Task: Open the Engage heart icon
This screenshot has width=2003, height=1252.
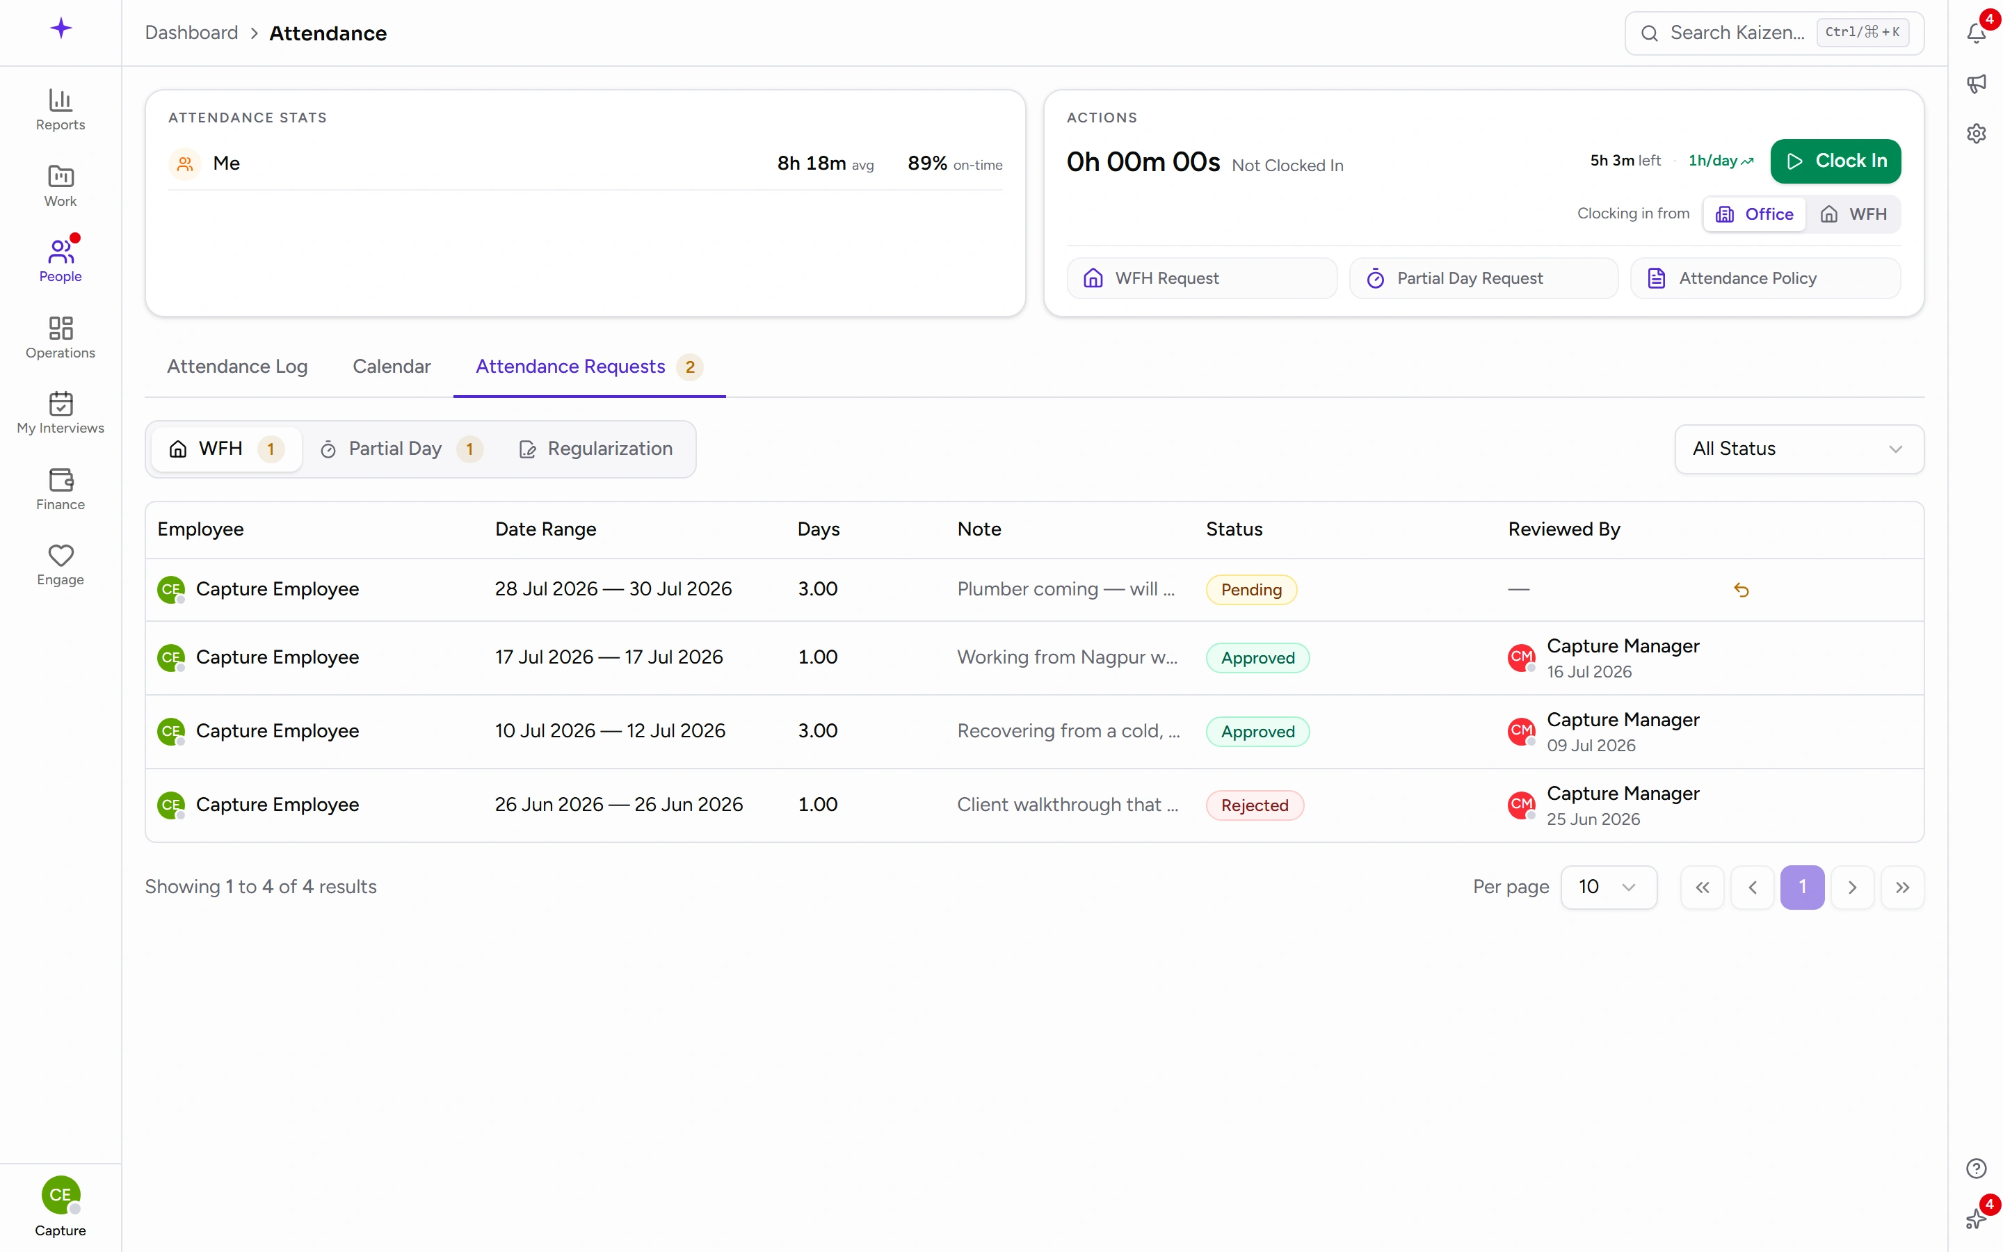Action: click(61, 556)
